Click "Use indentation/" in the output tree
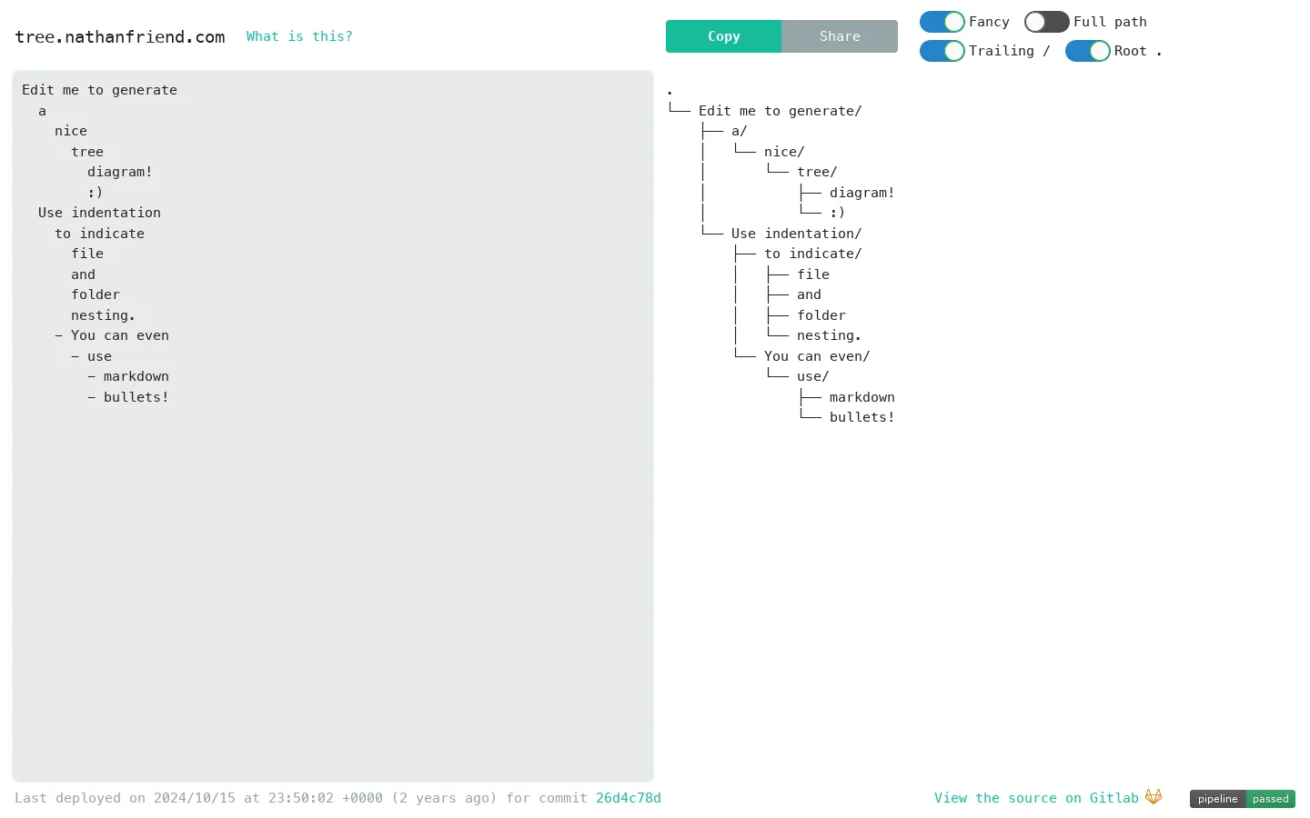1310x818 pixels. [x=796, y=234]
